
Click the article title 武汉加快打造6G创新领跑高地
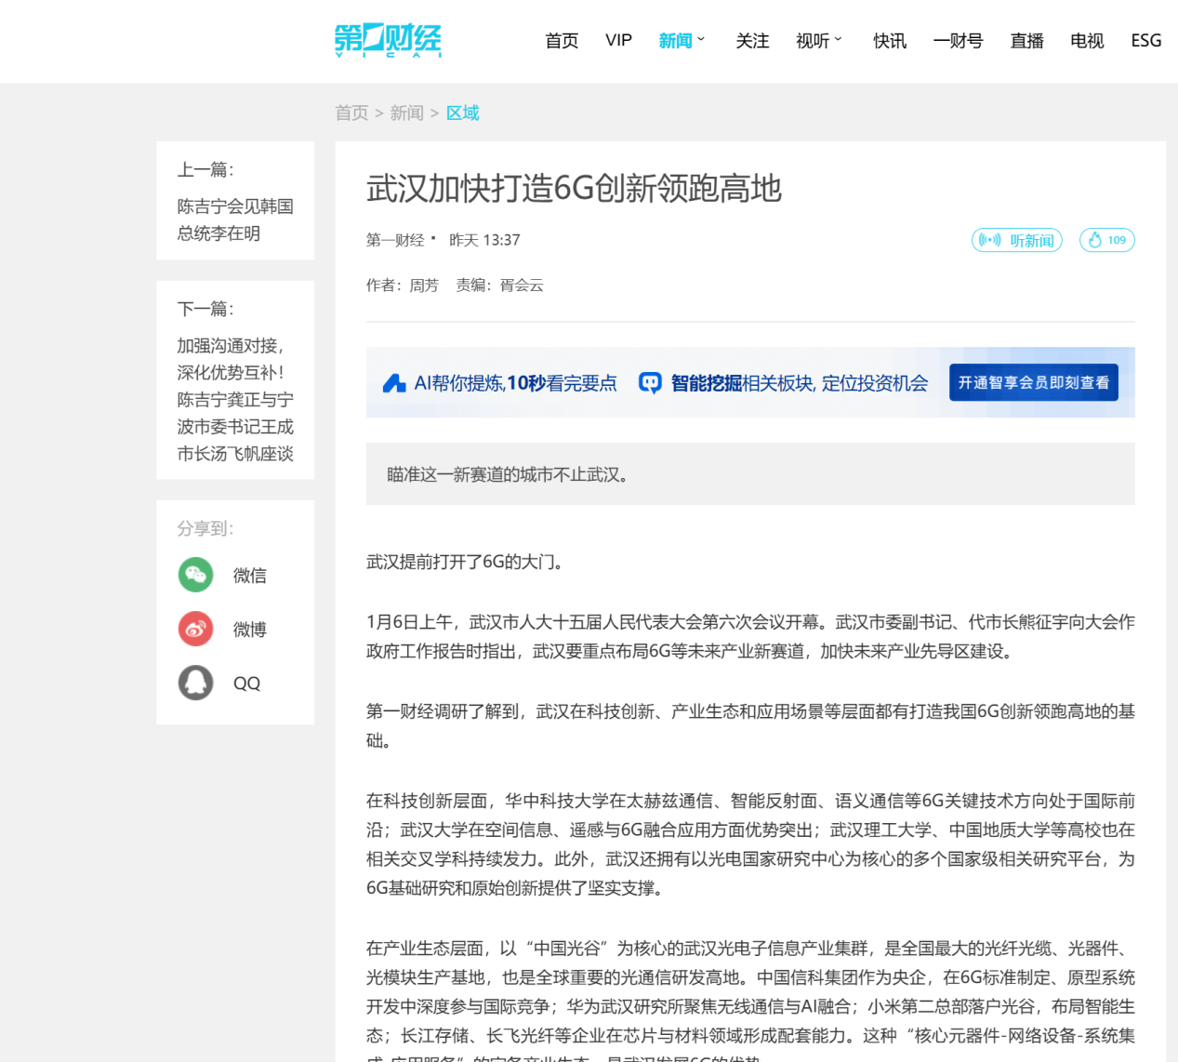click(574, 189)
